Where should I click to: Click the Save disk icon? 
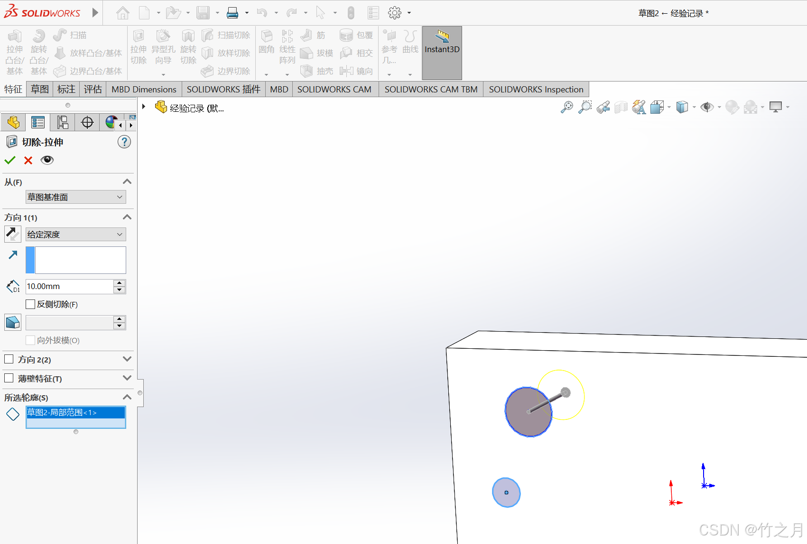click(203, 13)
